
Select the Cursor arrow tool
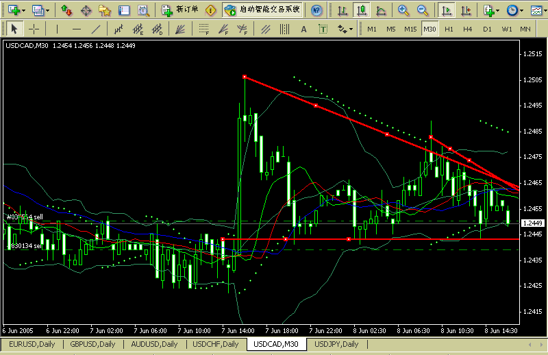pos(14,29)
